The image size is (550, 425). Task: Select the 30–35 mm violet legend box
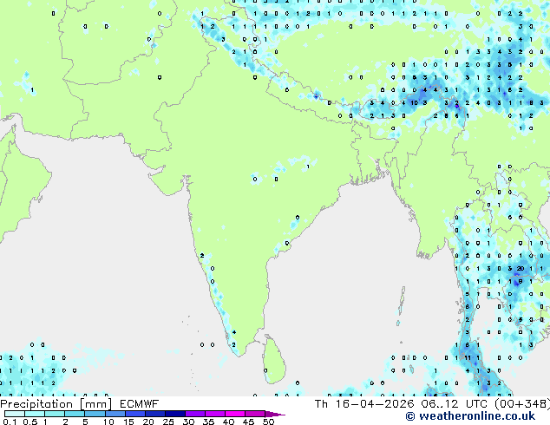click(x=195, y=414)
